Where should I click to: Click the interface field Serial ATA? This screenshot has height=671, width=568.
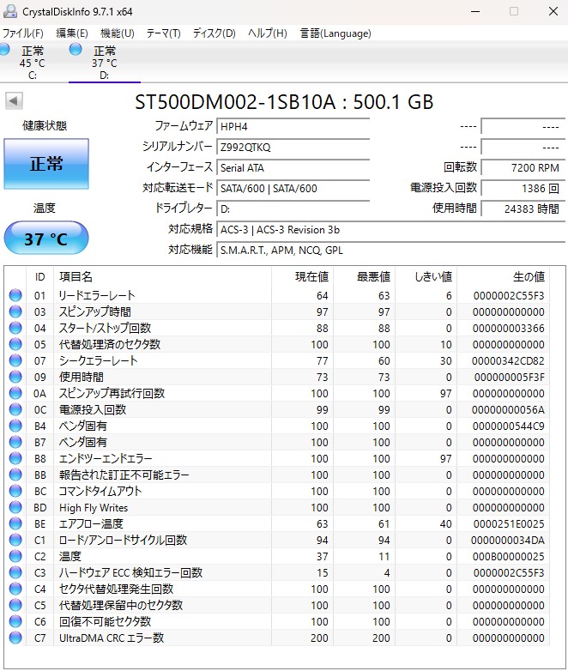[x=293, y=167]
